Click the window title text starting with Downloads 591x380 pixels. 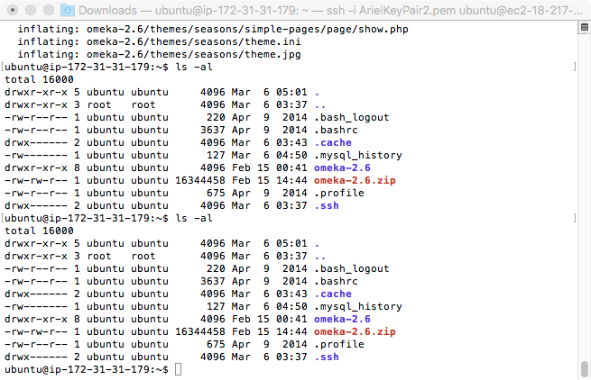(330, 11)
